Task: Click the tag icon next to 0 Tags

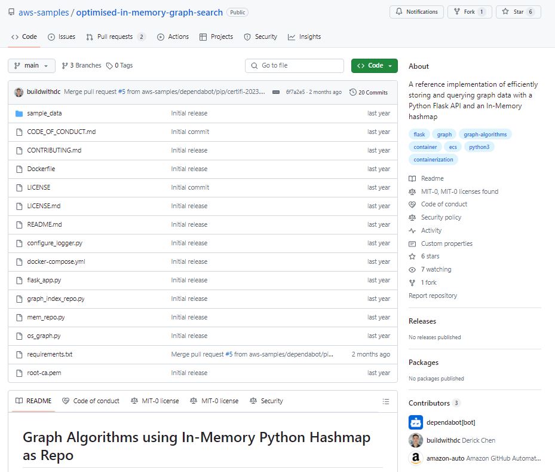Action: point(109,66)
